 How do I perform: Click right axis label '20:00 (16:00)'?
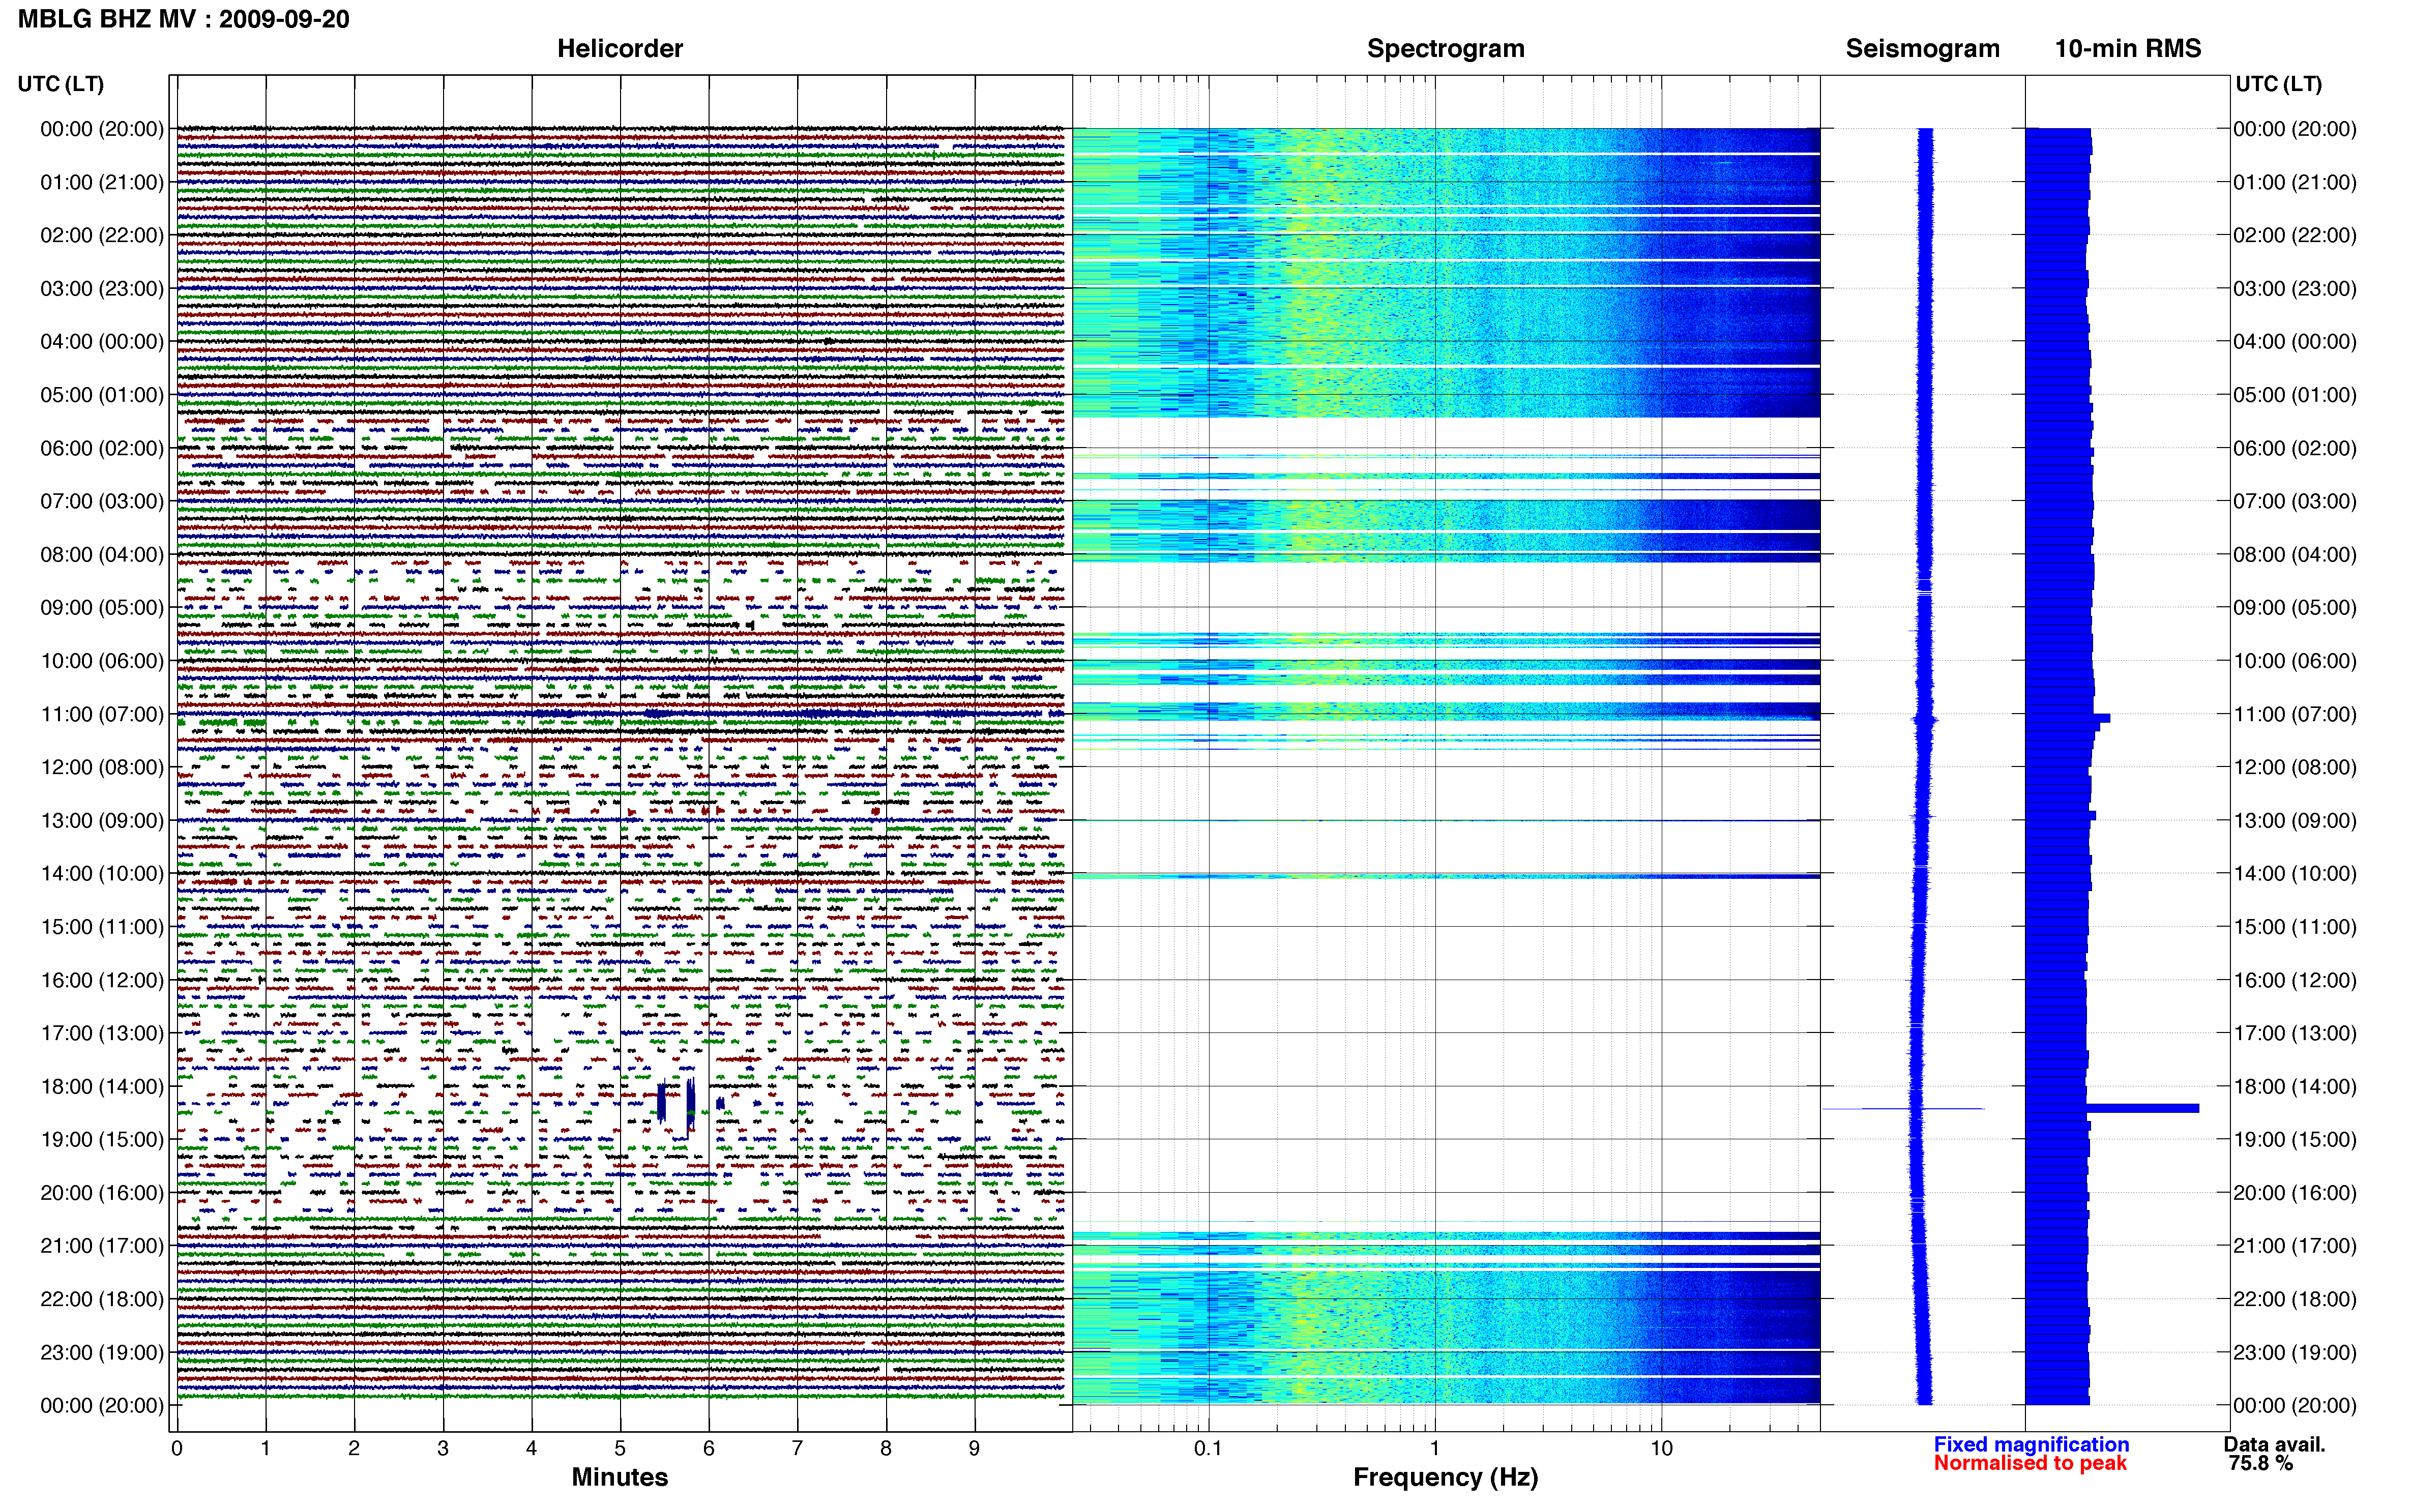[2295, 1193]
